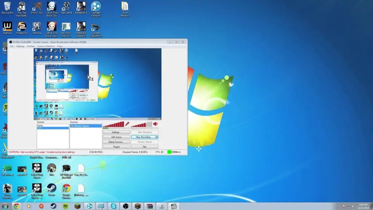Click the Exit button in OBS
The height and width of the screenshot is (210, 373).
[x=145, y=147]
